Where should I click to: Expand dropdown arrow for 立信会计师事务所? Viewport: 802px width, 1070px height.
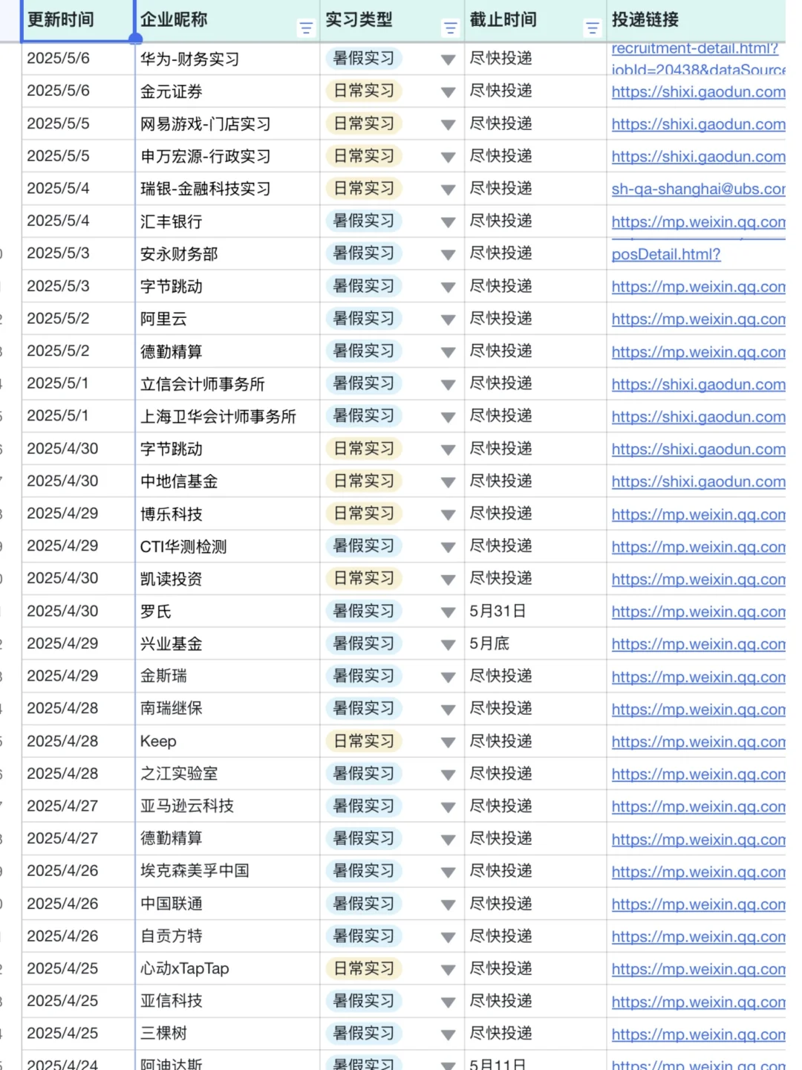pos(448,385)
